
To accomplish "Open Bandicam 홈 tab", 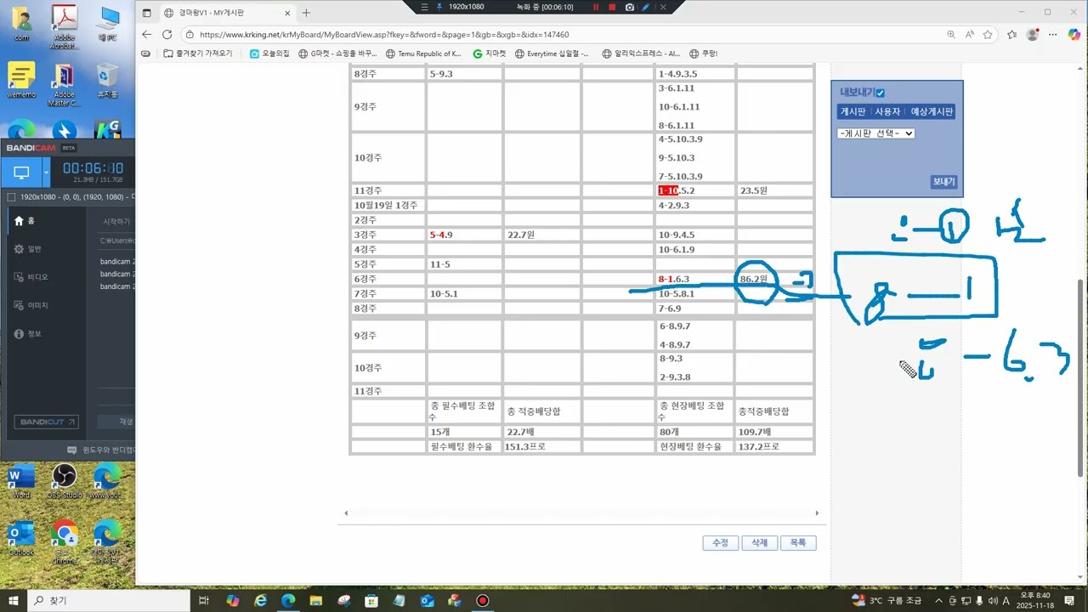I will pos(25,221).
